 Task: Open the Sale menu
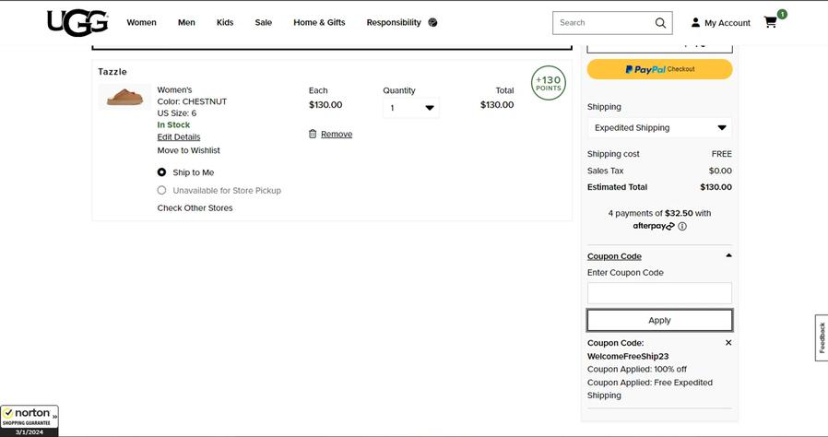pos(264,22)
